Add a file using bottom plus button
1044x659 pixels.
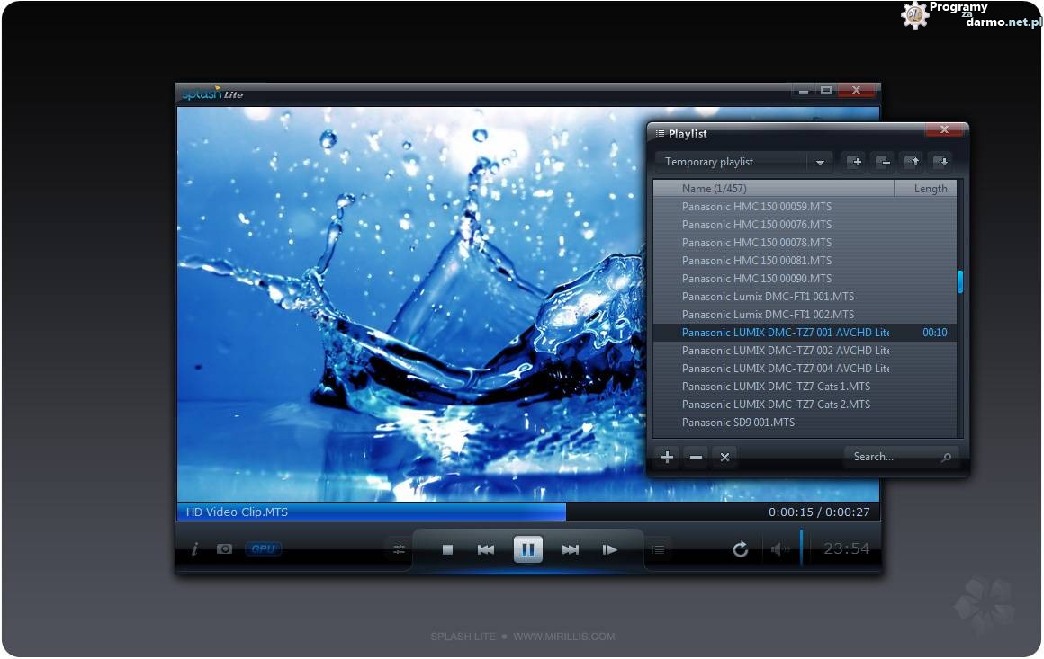pos(667,457)
